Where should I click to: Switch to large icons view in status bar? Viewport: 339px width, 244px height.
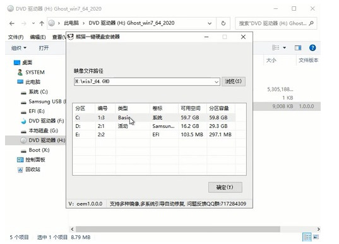click(316, 237)
